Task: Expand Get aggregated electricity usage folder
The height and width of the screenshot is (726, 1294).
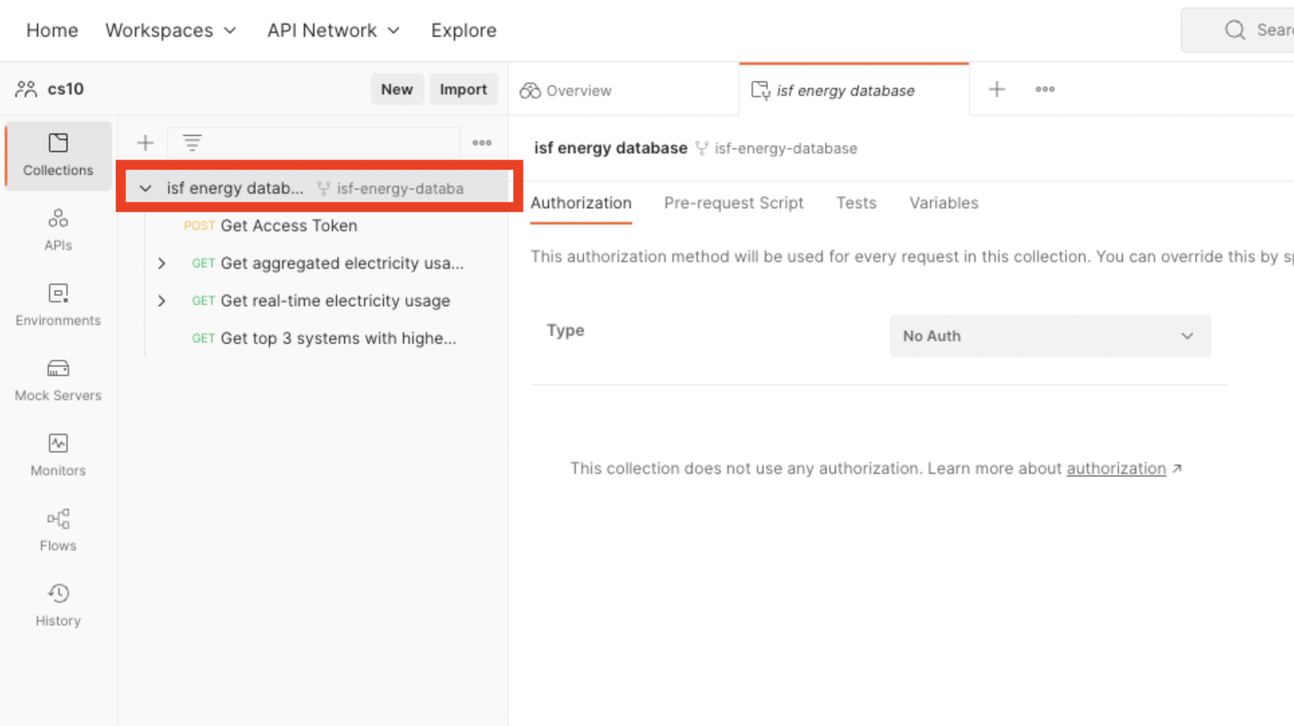Action: point(162,263)
